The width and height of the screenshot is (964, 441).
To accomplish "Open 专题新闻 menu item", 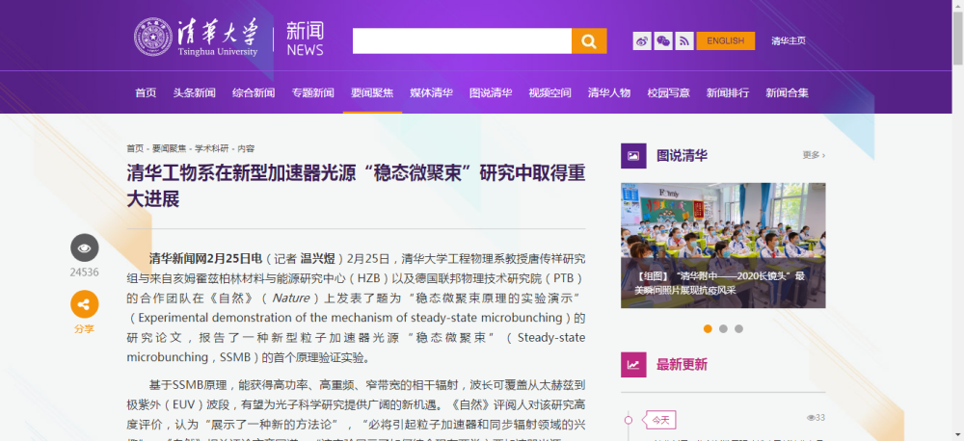I will tap(313, 92).
